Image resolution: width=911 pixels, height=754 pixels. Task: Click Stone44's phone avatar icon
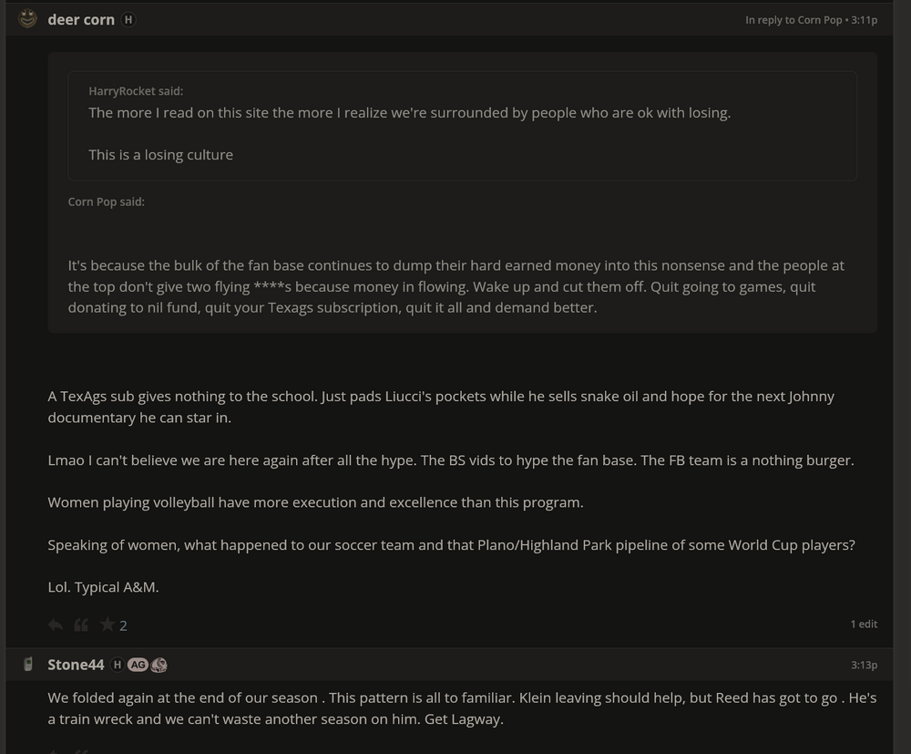tap(28, 664)
